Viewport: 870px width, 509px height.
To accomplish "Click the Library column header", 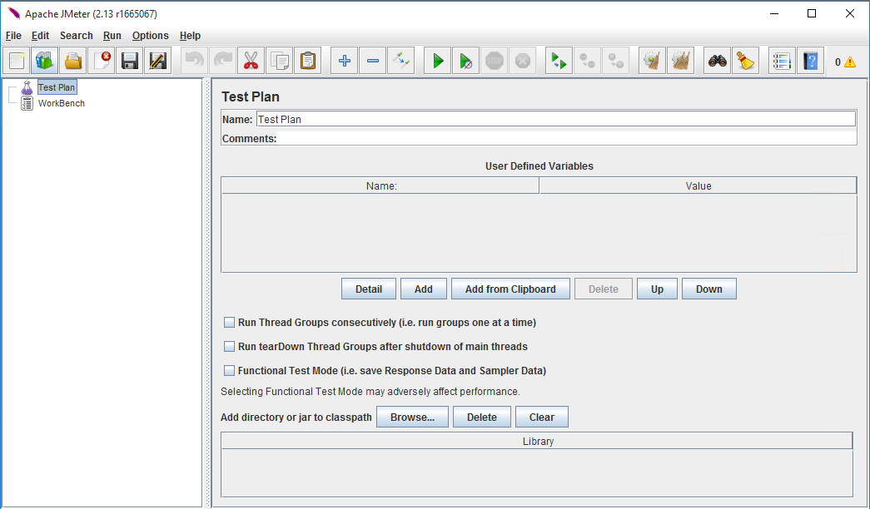I will (x=537, y=442).
